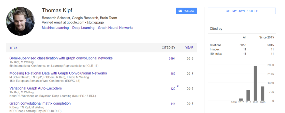
Task: Click the 2019 bar in citation chart
Action: click(255, 83)
